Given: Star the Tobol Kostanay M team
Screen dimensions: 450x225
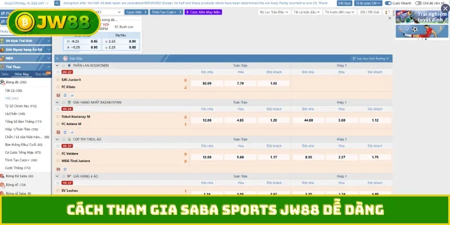Looking at the screenshot, I should click(x=58, y=116).
